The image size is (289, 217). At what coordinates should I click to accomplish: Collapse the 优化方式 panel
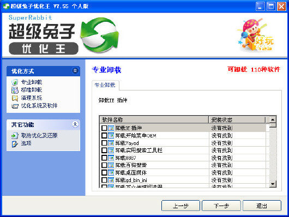[75, 71]
